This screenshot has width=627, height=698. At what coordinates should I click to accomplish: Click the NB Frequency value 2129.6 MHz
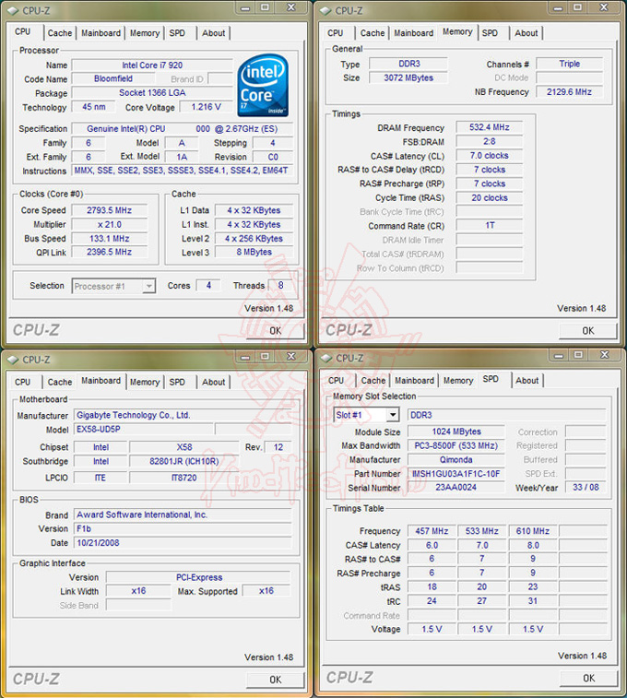[x=570, y=91]
